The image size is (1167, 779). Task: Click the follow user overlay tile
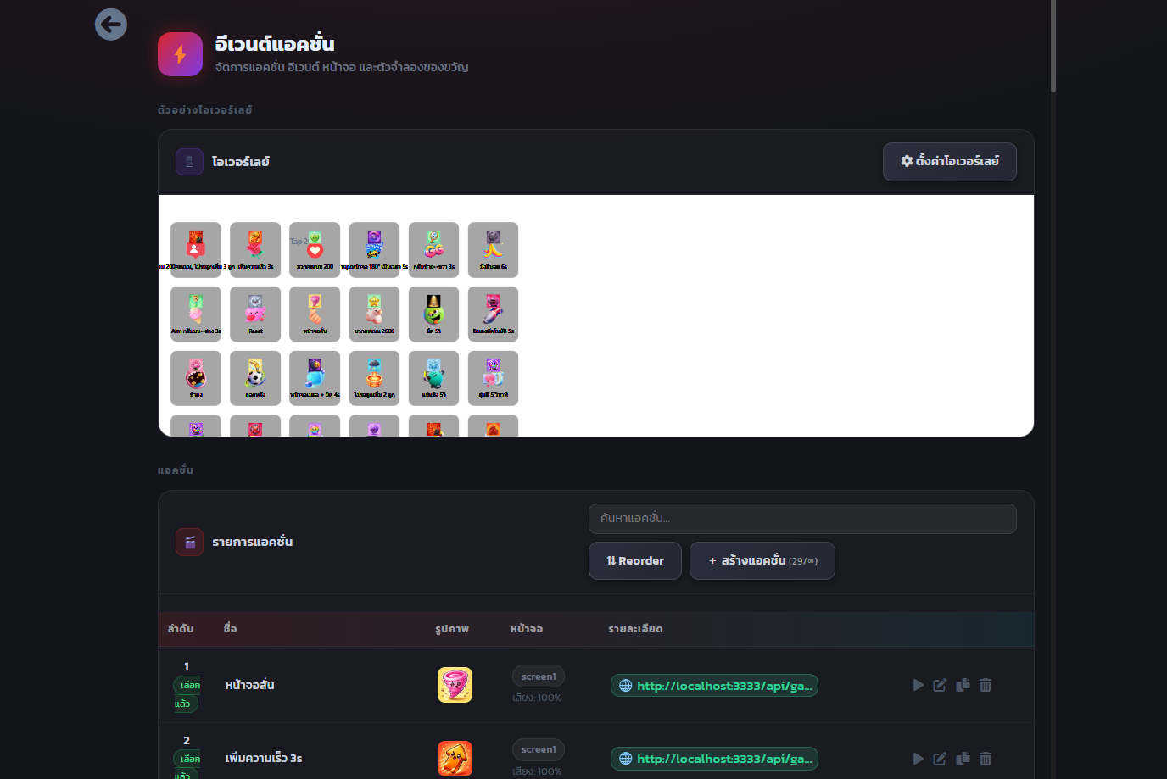196,249
